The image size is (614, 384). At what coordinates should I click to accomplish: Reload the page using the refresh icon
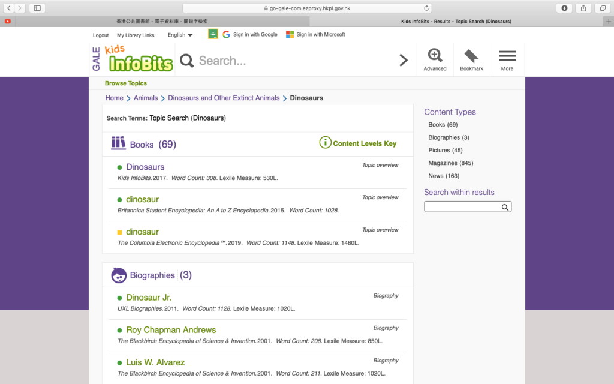[426, 8]
